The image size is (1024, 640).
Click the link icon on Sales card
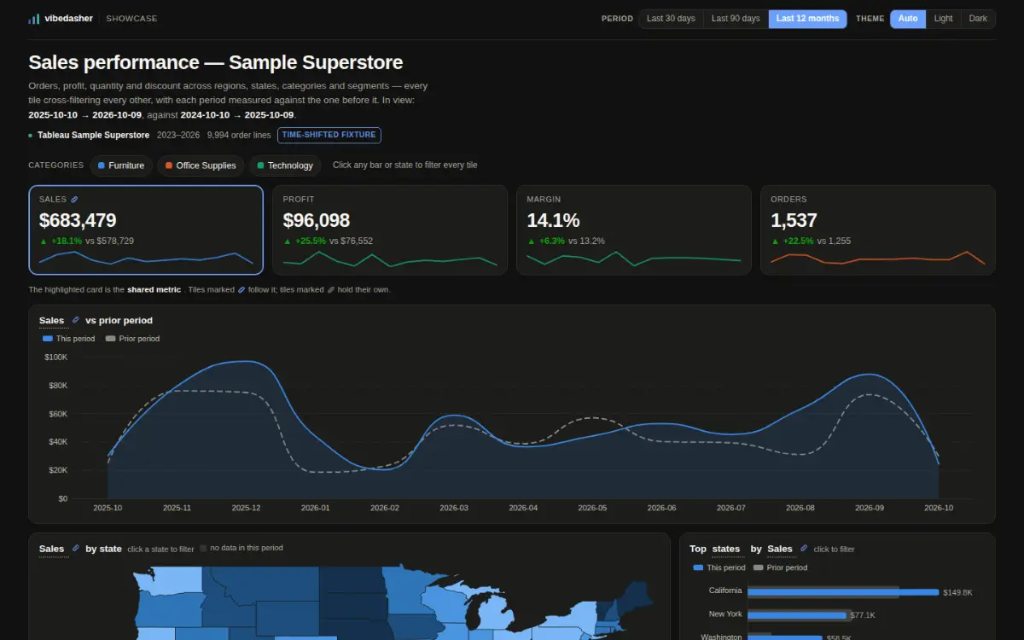click(x=74, y=199)
